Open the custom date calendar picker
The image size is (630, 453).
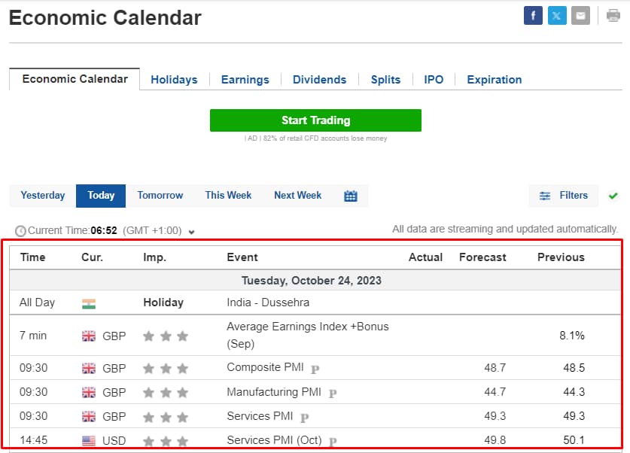[350, 196]
